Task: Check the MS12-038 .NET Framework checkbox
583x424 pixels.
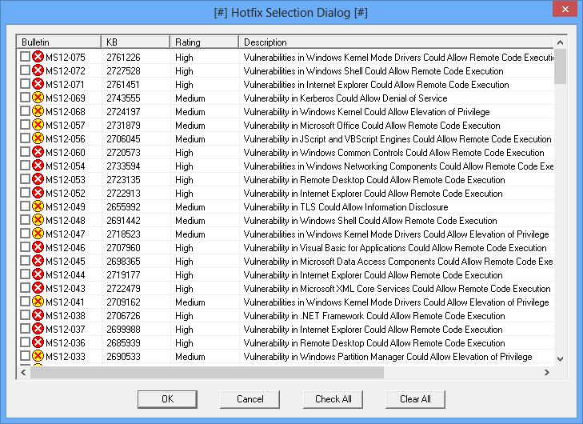Action: coord(25,315)
